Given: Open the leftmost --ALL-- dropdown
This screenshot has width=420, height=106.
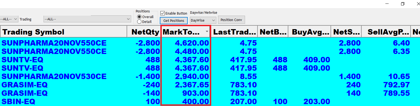Looking at the screenshot, I should 9,19.
